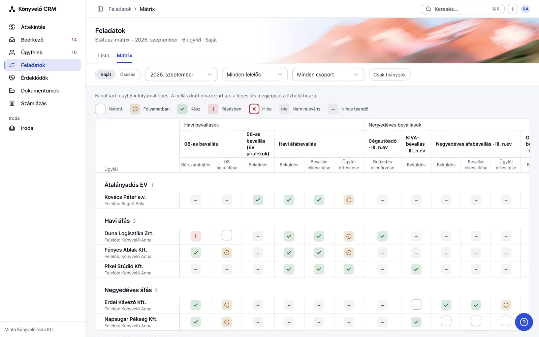Screen dimensions: 539x337
Task: Click Fényes Ablak in-progress 08 beküldése cell
Action: coord(227,253)
